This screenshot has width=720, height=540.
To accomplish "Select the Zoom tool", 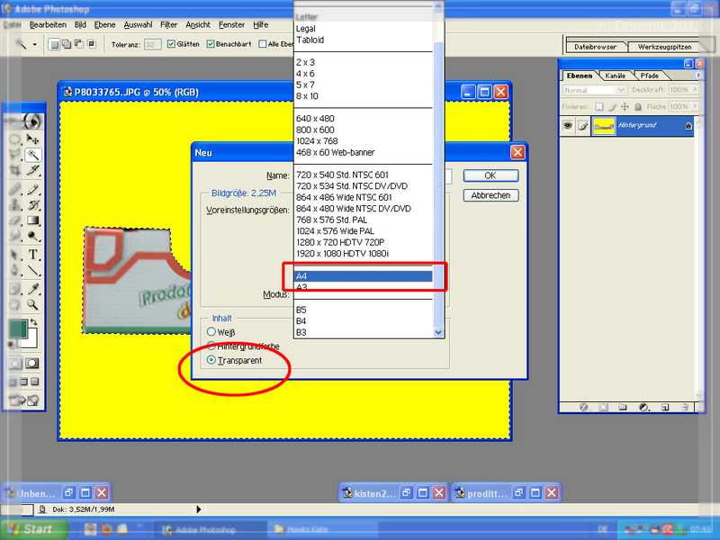I will [32, 304].
